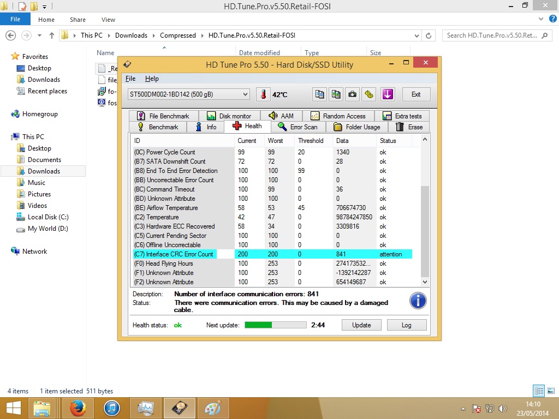Switch to the Disk monitor tab
Viewport: 559px width, 419px height.
coord(229,116)
